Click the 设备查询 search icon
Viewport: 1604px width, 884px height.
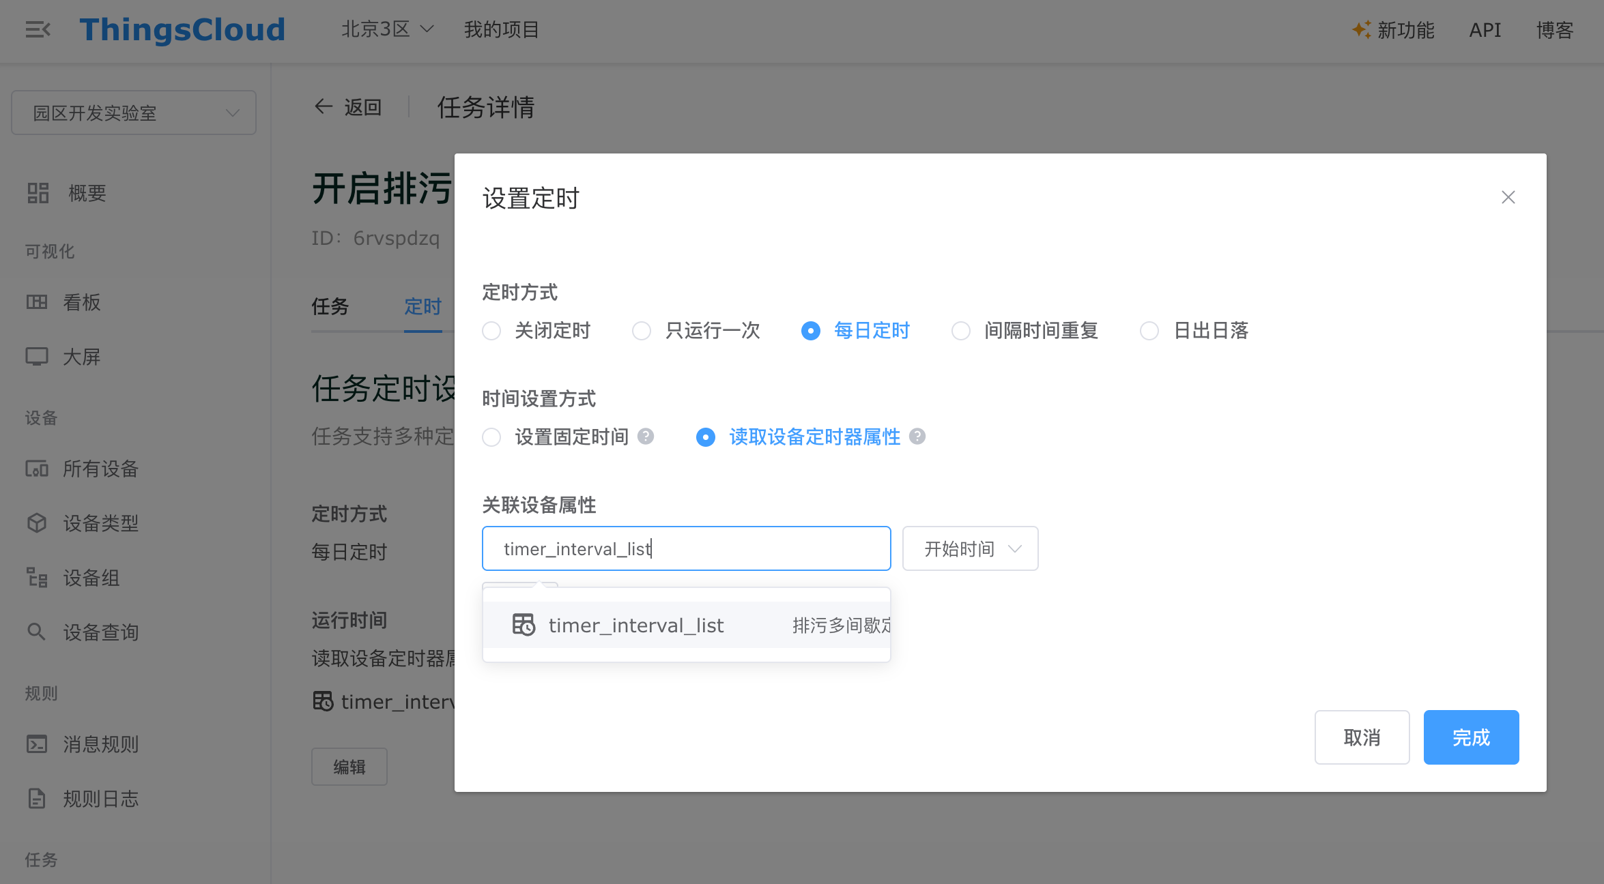pyautogui.click(x=37, y=632)
